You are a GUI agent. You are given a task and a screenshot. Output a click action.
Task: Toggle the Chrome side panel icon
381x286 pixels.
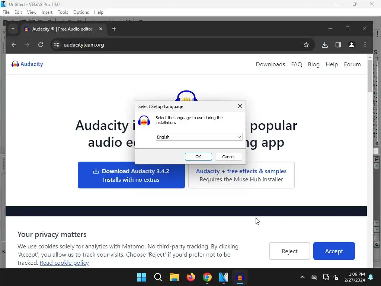pos(338,45)
